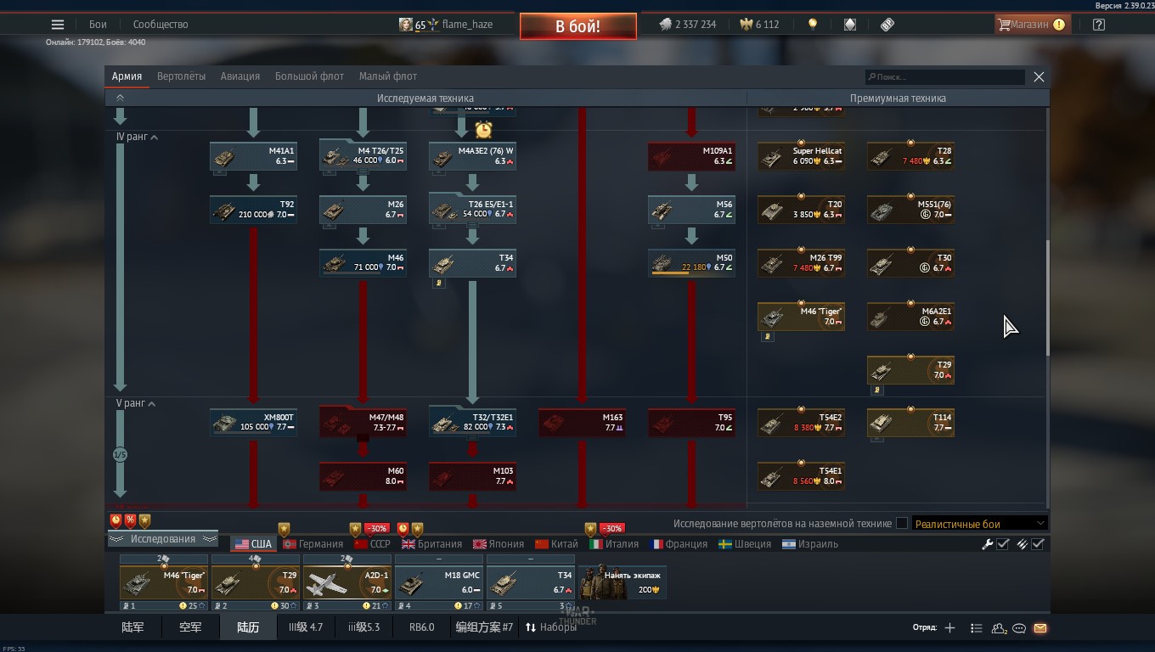This screenshot has height=652, width=1155.
Task: Select the T92 tank in research tree
Action: pyautogui.click(x=253, y=210)
